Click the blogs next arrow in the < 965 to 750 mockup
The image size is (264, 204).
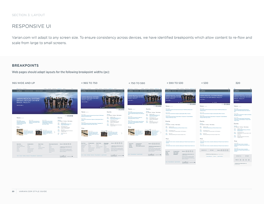[121, 133]
